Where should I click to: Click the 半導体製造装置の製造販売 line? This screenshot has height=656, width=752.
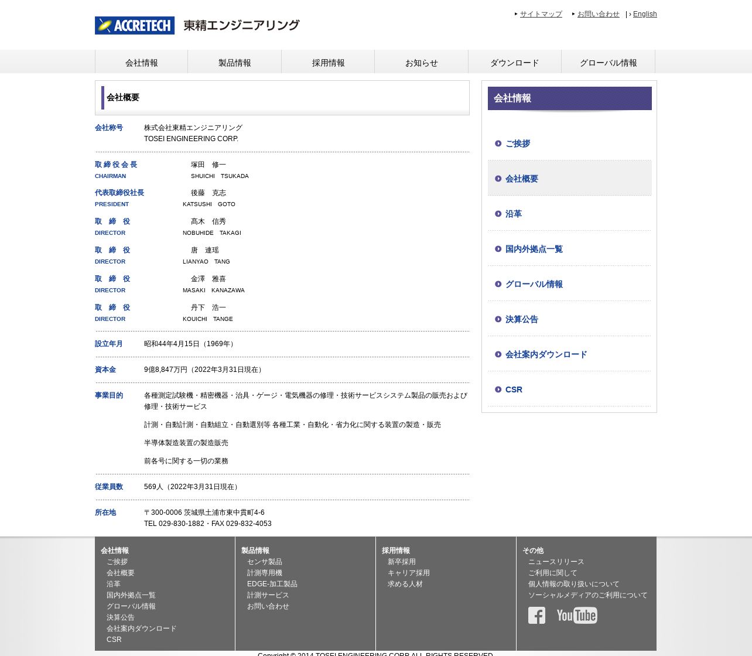[186, 443]
